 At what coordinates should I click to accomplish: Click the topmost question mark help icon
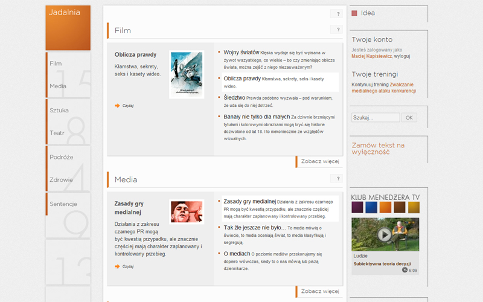336,14
